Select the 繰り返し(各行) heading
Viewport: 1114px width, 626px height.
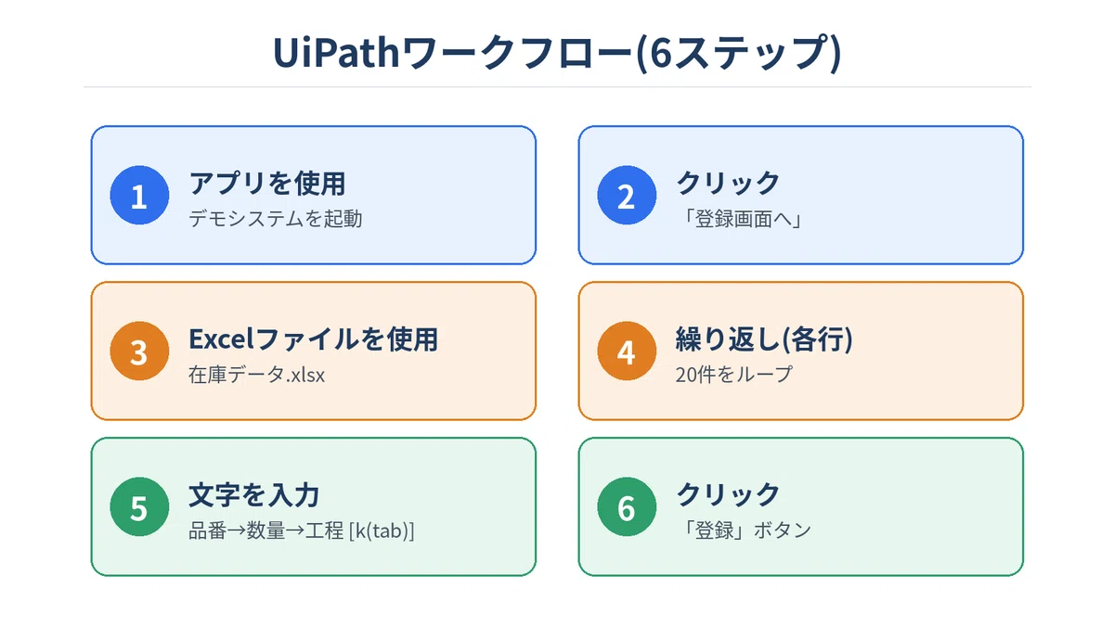pyautogui.click(x=765, y=339)
